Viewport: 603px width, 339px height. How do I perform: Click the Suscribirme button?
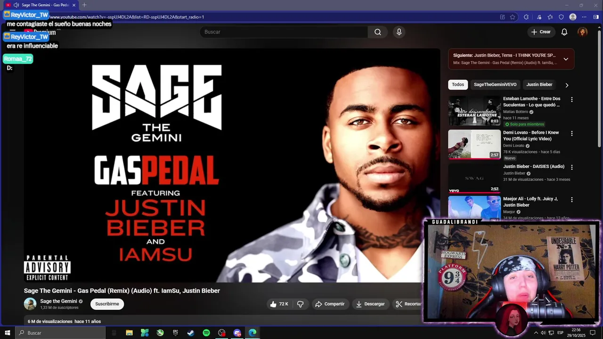point(107,304)
